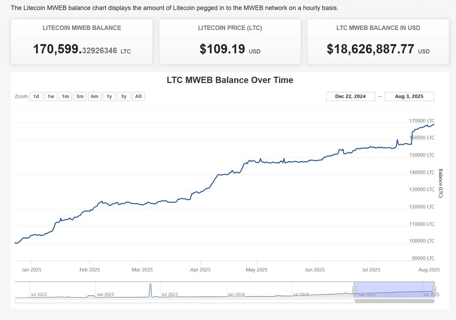Click the 'Jan 2025' x-axis label

[x=32, y=270]
